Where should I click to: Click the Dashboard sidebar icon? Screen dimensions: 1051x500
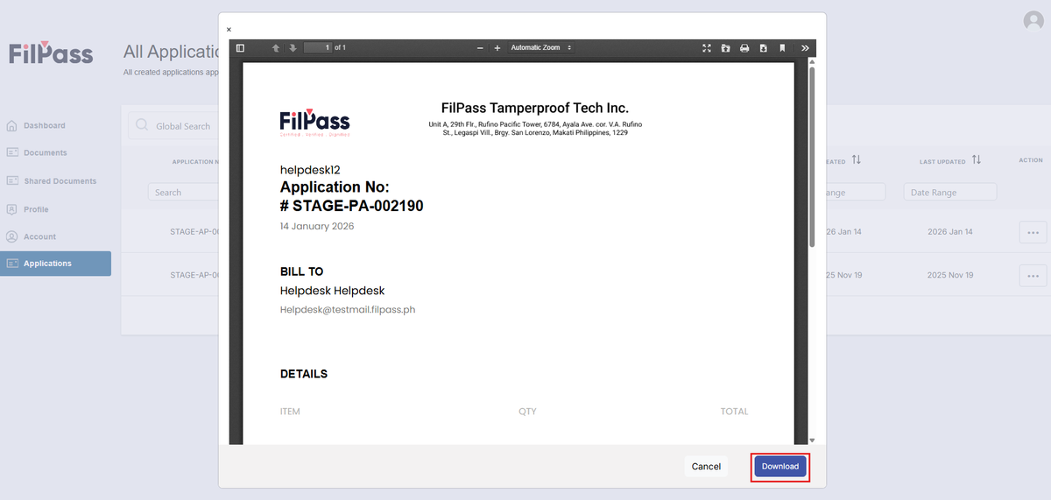pos(12,125)
